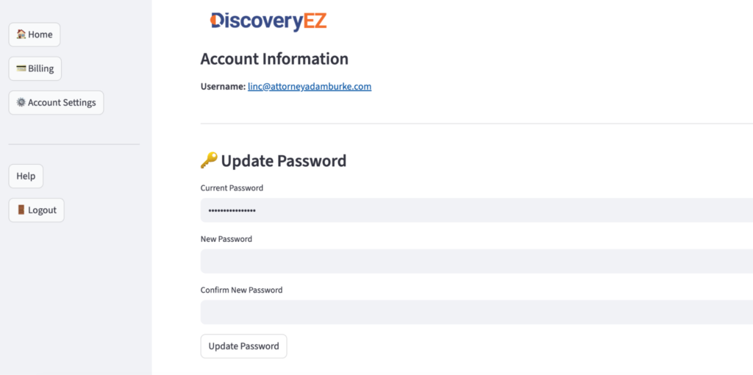The width and height of the screenshot is (753, 375).
Task: Click the Account Information heading
Action: point(274,59)
